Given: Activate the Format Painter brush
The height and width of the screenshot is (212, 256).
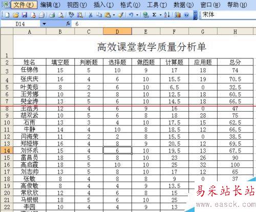Looking at the screenshot, I should tap(121, 15).
